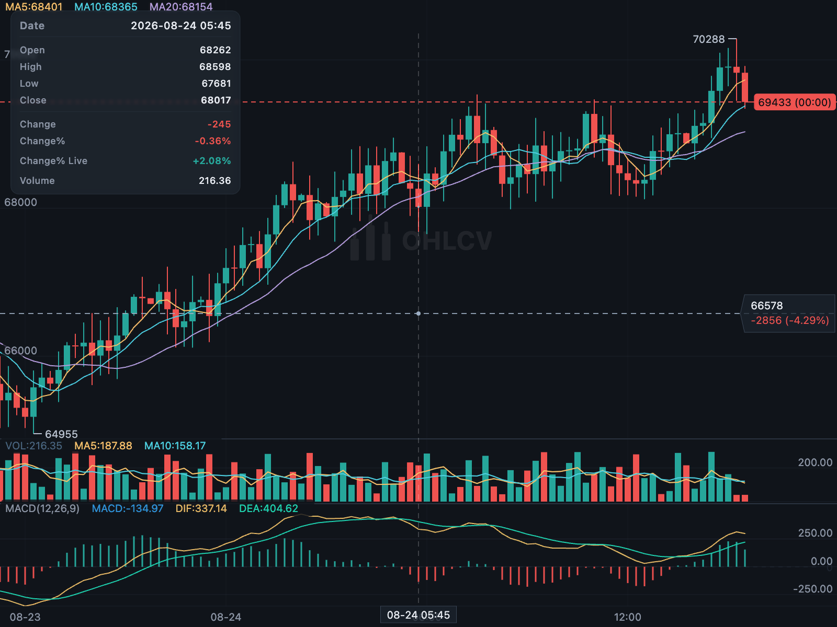Select the 08-24 05:45 crosshair time label
This screenshot has width=837, height=627.
pyautogui.click(x=418, y=615)
